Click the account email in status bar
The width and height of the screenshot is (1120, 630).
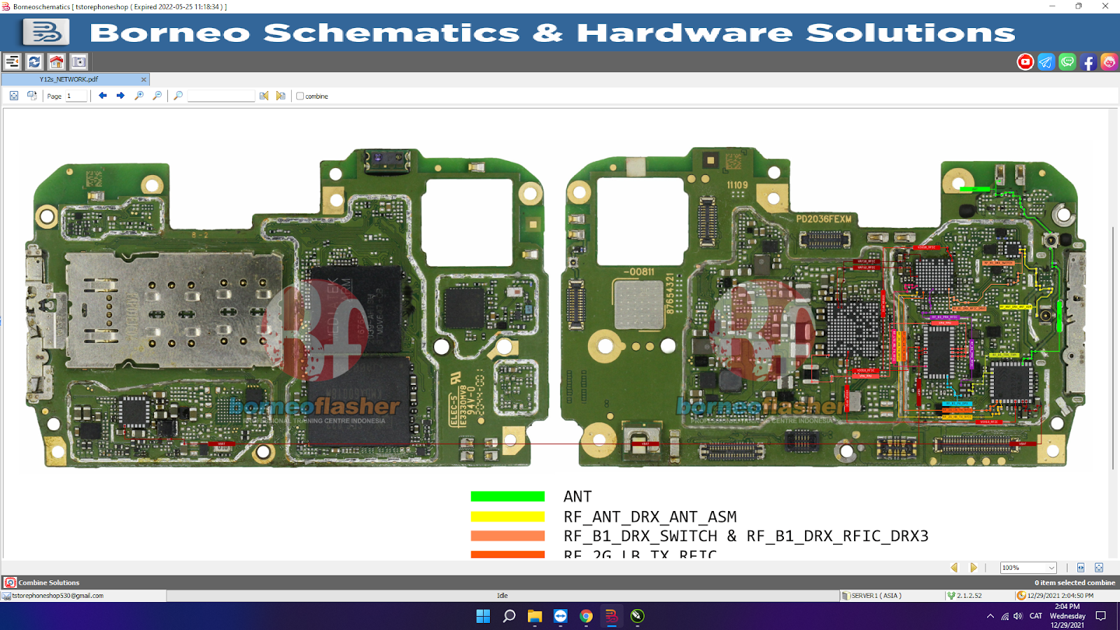click(x=57, y=596)
